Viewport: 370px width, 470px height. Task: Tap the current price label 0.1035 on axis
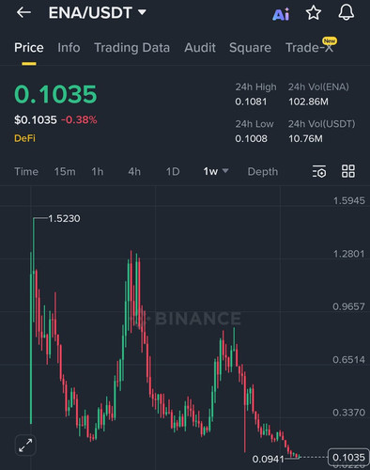348,458
